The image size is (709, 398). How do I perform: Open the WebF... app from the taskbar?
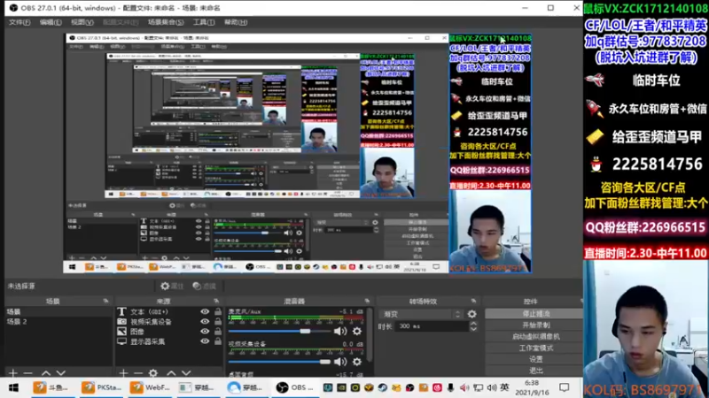tap(149, 387)
